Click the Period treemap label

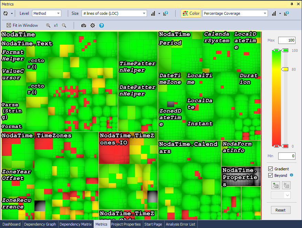pyautogui.click(x=170, y=43)
